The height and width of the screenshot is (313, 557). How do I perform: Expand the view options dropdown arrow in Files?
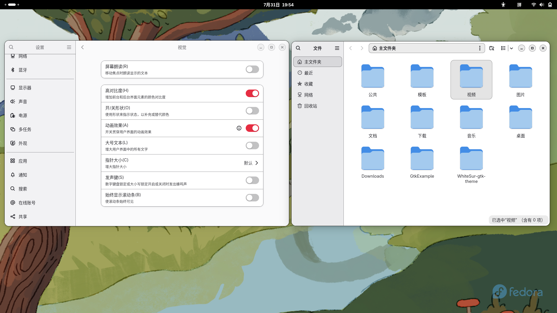point(511,48)
